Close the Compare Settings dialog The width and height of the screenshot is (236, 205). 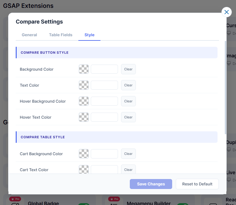coord(227,12)
